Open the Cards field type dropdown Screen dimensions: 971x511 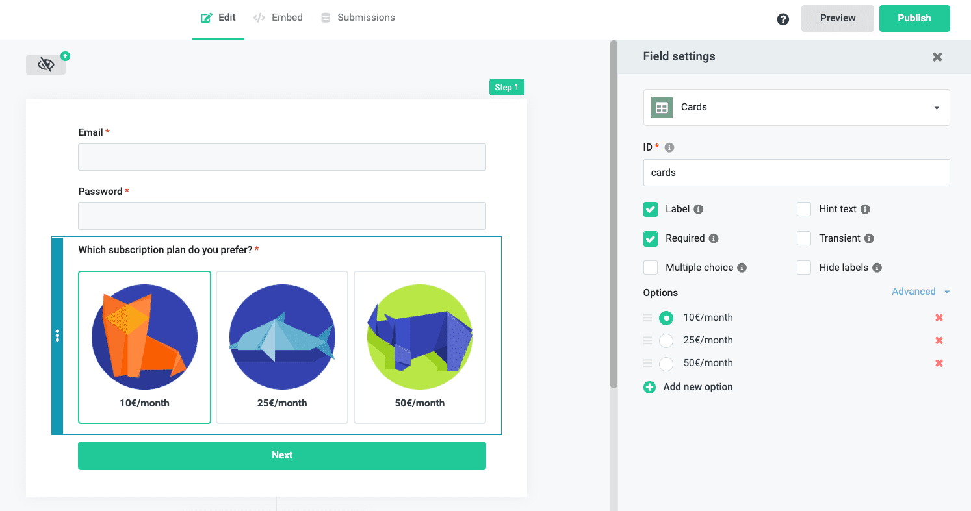tap(796, 108)
